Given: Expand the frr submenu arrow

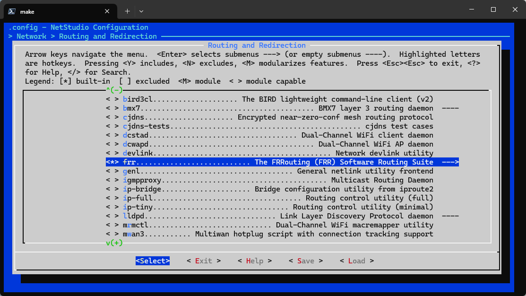Looking at the screenshot, I should 450,162.
